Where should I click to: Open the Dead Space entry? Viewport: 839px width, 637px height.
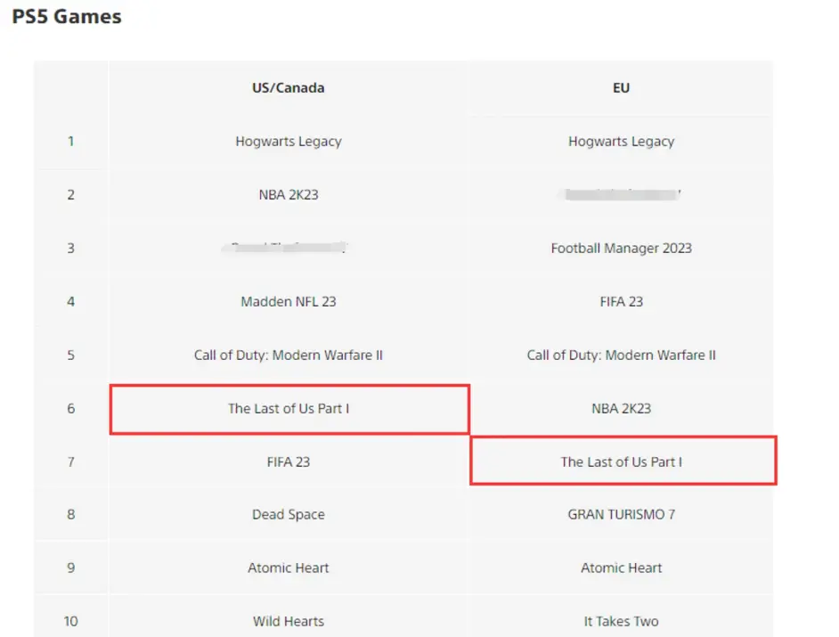(289, 514)
